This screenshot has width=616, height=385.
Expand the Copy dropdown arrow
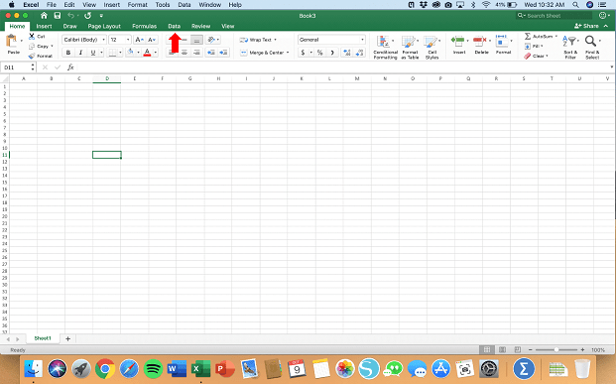pos(52,46)
